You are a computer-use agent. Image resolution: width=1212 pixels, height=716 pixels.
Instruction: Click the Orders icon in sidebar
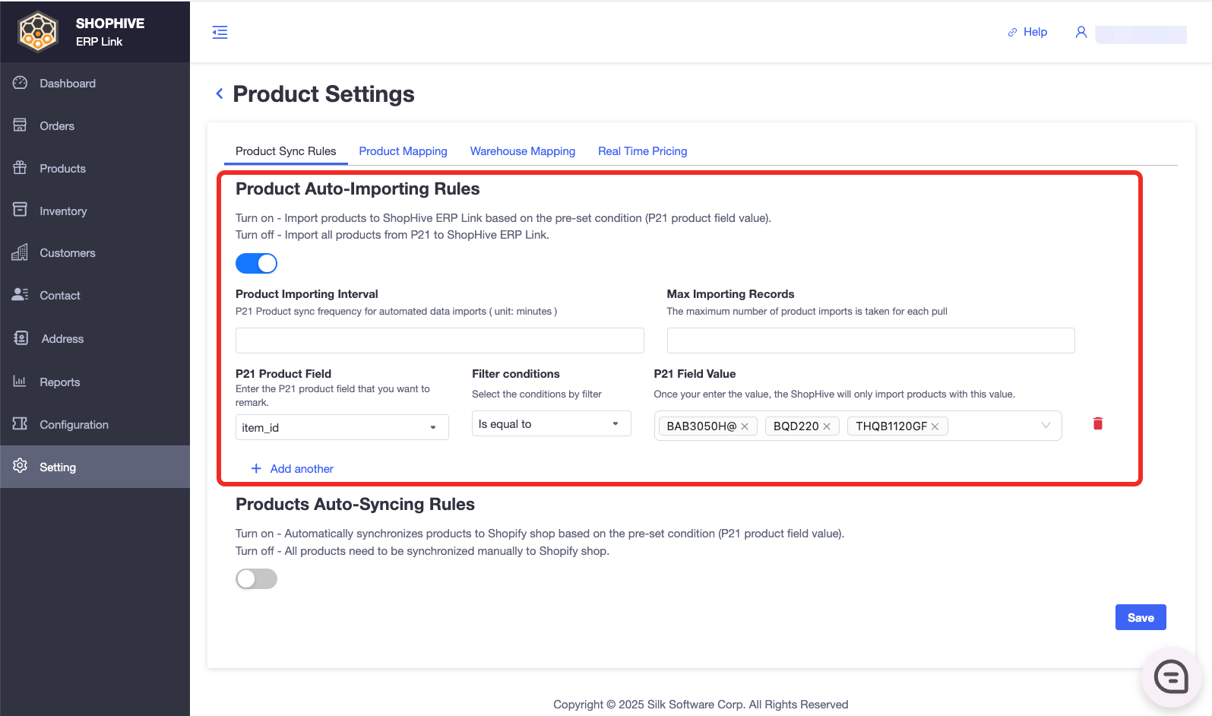point(21,125)
